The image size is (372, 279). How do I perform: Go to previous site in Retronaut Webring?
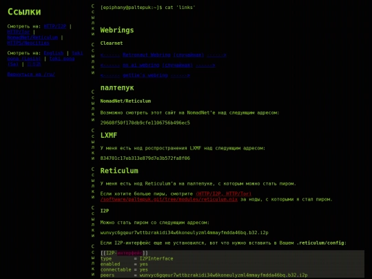click(110, 55)
